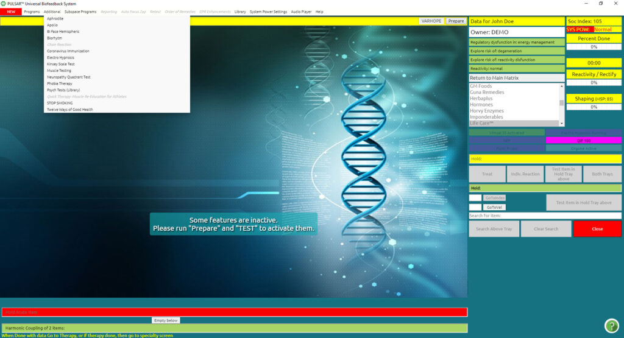Open the Audio Player menu

click(301, 12)
